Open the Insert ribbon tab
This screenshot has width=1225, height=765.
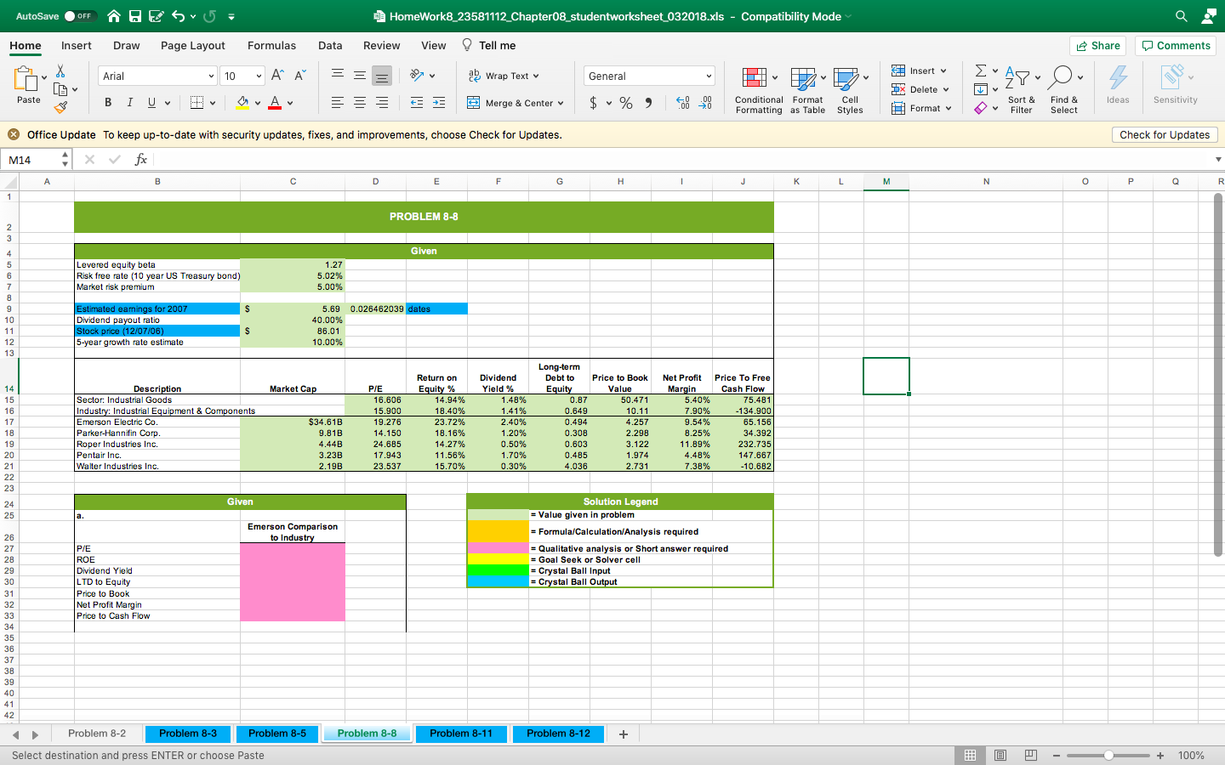point(77,45)
